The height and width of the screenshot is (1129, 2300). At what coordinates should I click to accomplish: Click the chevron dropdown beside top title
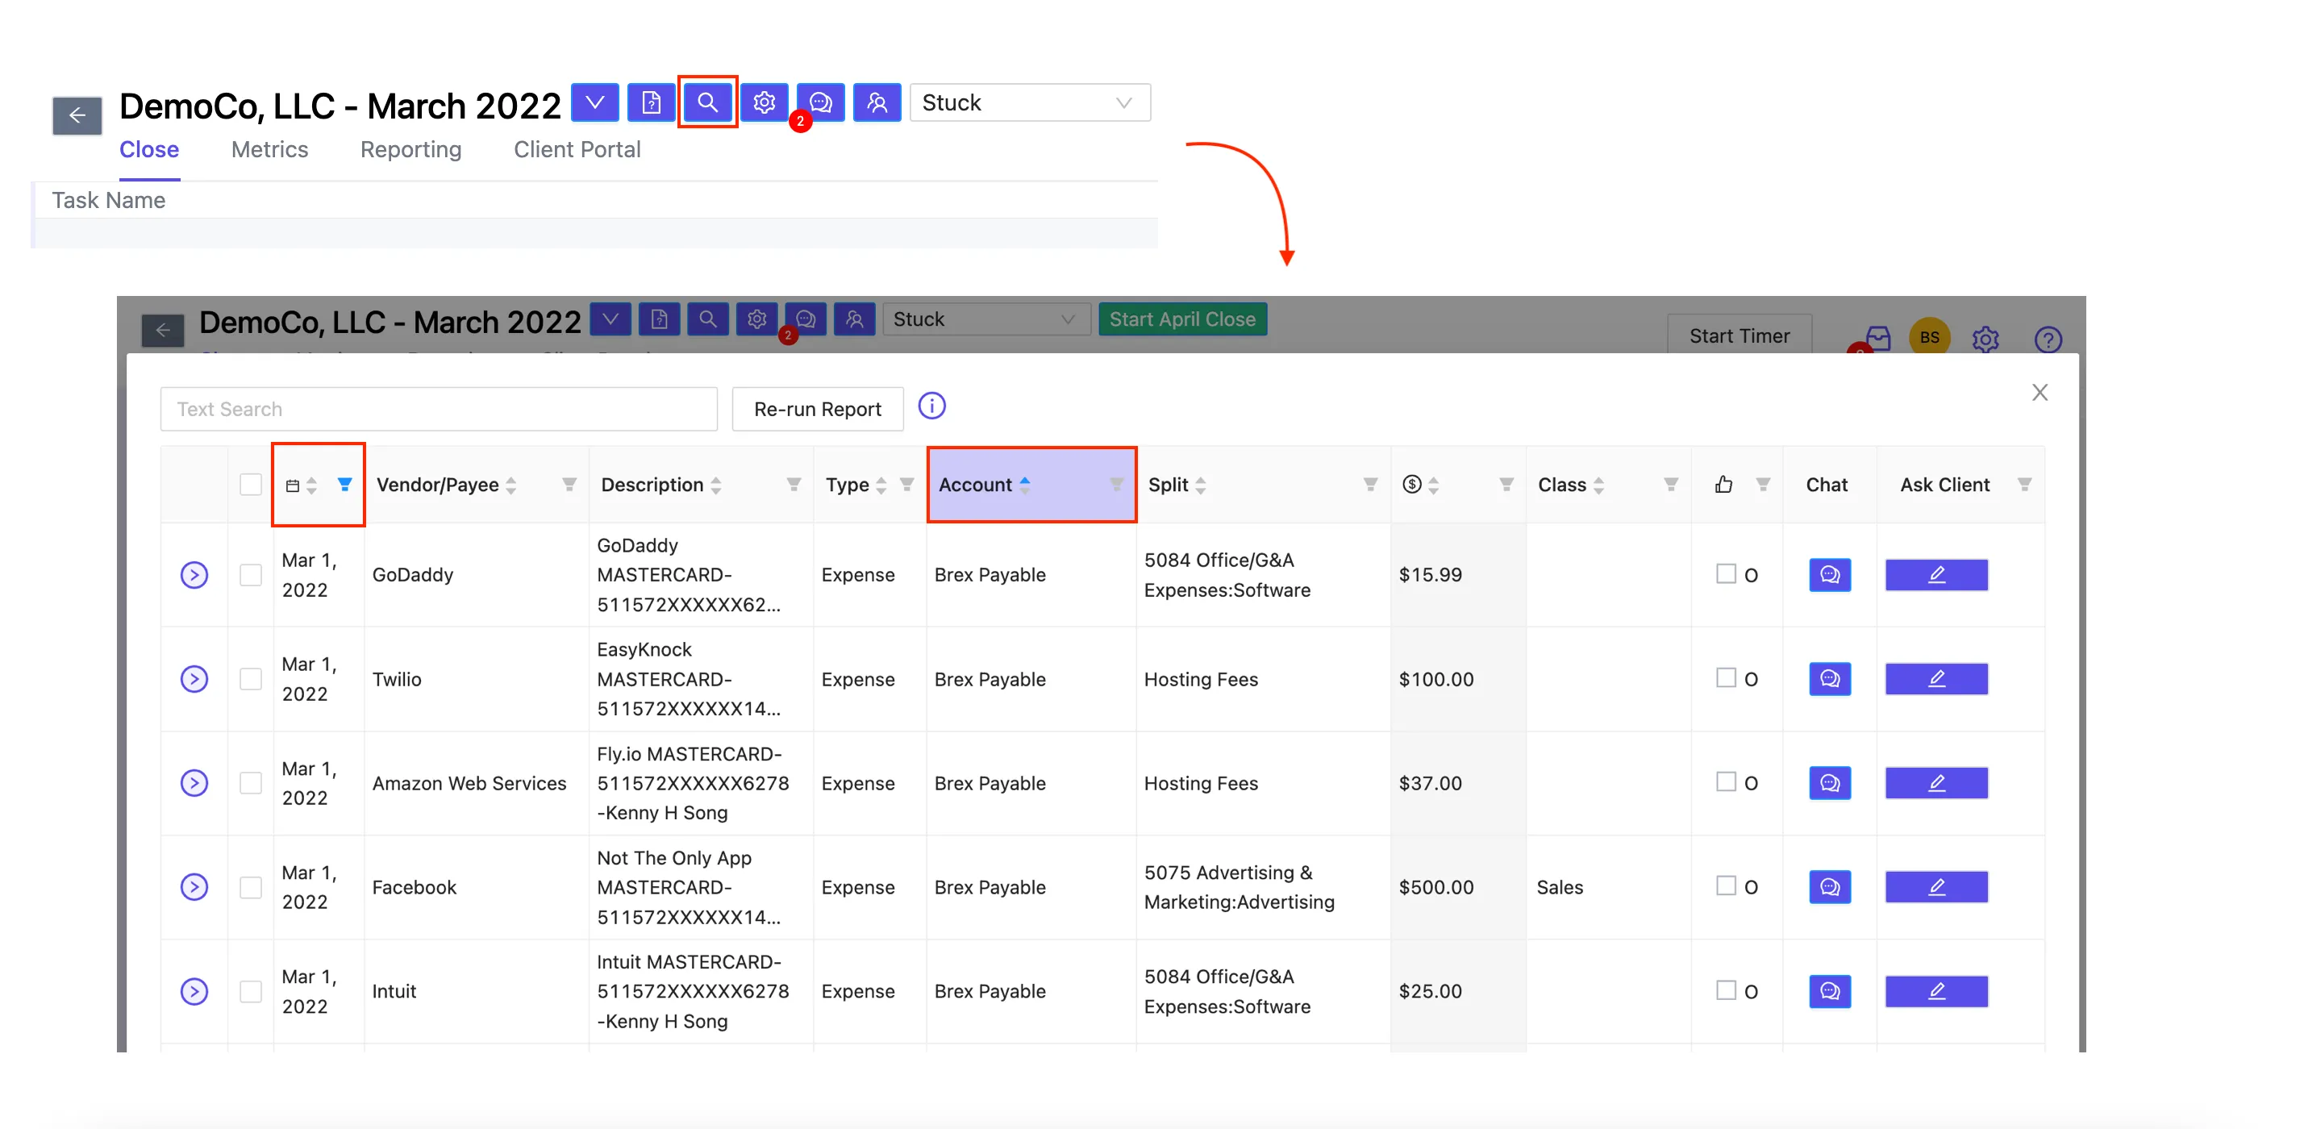(594, 102)
